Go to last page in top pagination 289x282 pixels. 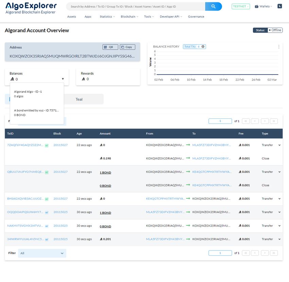point(274,121)
